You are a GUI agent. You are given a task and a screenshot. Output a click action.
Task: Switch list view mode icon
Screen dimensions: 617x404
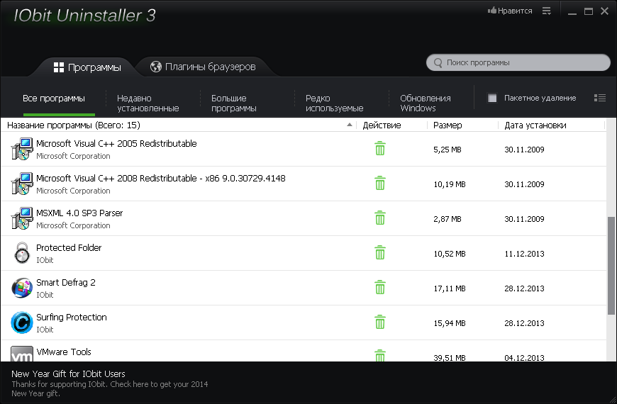click(x=600, y=98)
